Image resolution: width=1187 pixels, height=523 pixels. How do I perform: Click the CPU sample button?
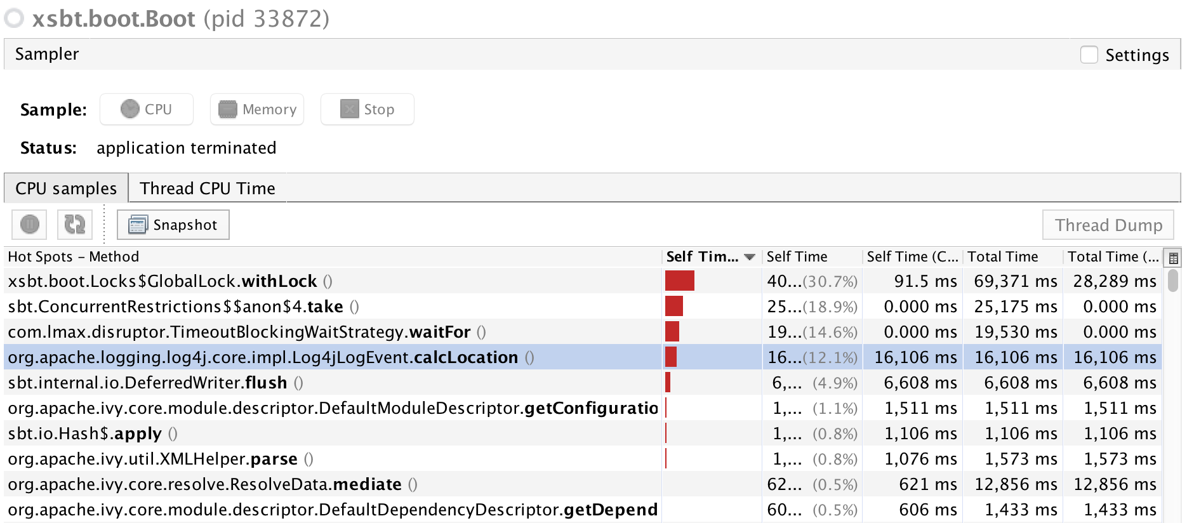point(147,109)
